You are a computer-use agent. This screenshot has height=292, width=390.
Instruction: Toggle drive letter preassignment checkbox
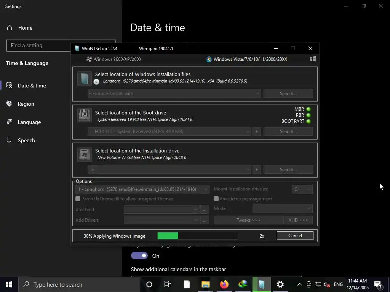click(216, 198)
